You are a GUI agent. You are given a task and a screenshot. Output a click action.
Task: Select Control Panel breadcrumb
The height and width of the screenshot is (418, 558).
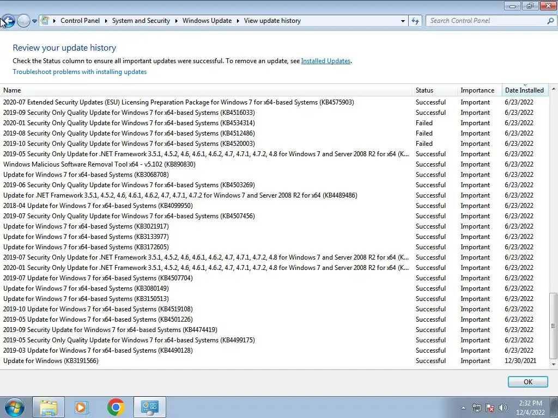pos(80,21)
